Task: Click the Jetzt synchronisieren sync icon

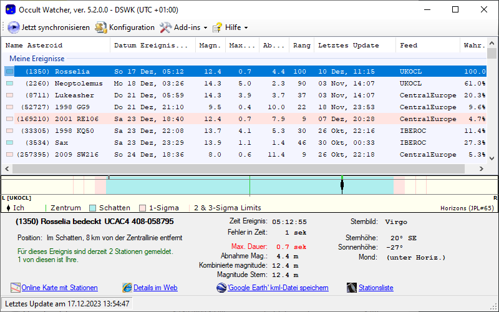Action: [x=14, y=27]
